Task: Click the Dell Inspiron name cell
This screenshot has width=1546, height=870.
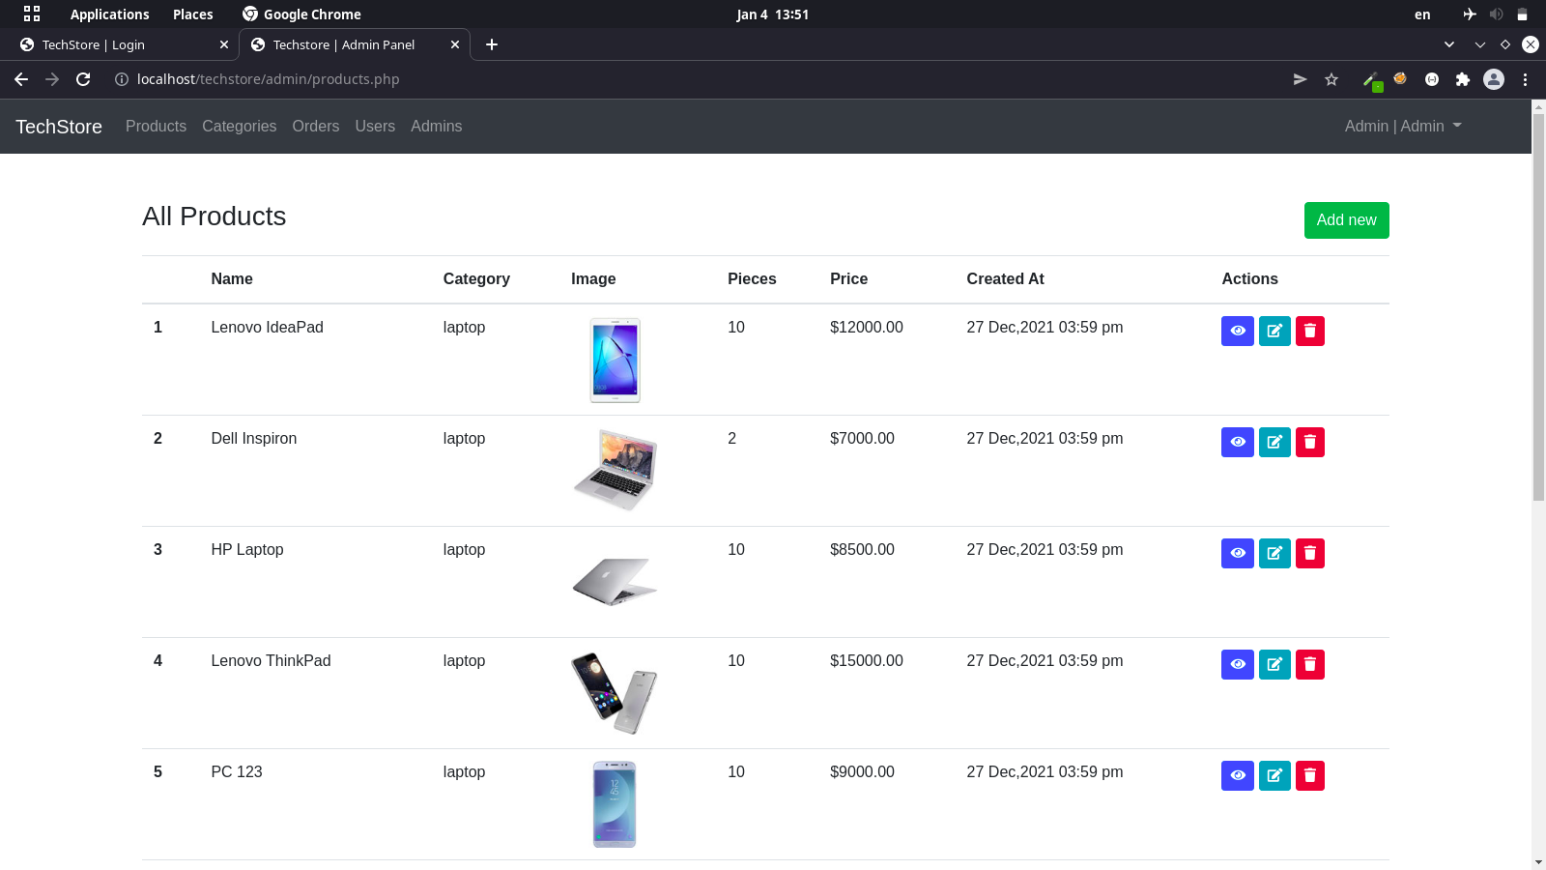Action: 254,439
